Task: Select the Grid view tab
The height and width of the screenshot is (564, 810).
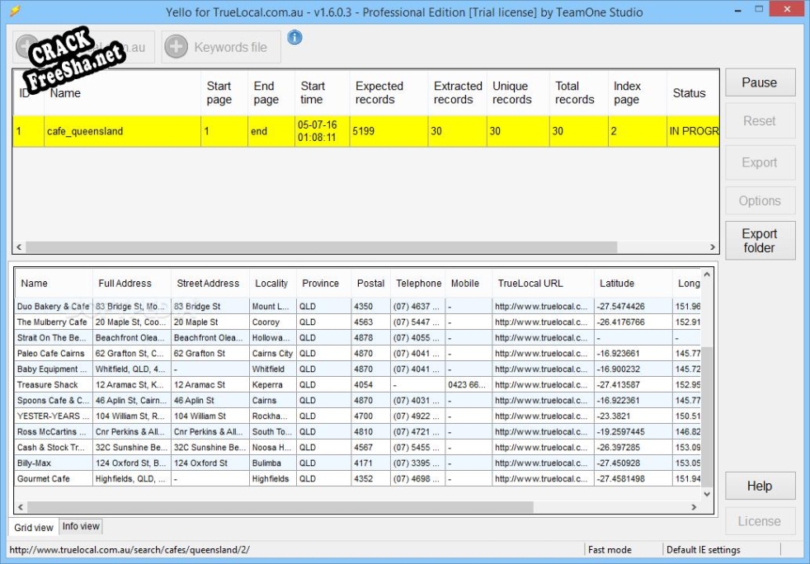Action: click(x=34, y=527)
